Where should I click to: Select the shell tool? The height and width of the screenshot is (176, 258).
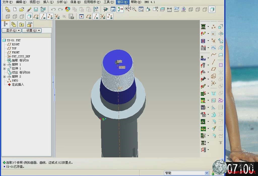pos(213,100)
